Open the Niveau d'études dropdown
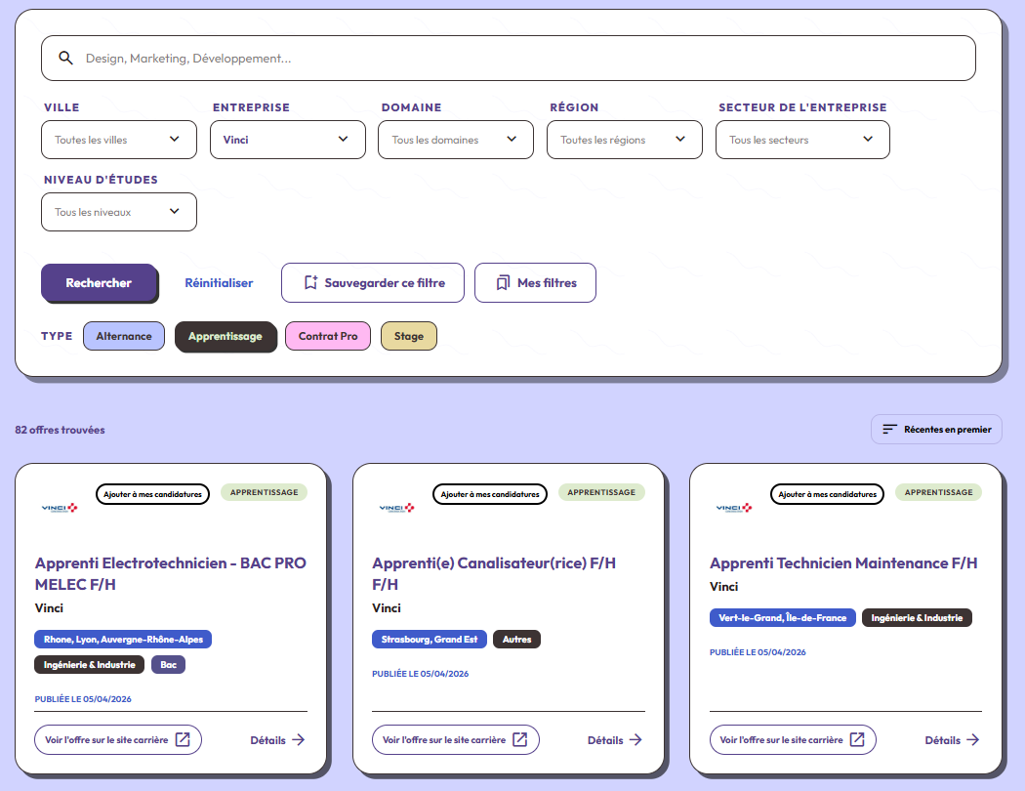1025x791 pixels. coord(119,212)
